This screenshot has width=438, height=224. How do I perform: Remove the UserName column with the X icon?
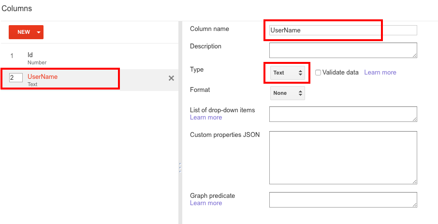171,78
